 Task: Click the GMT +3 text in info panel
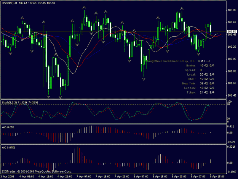coord(204,61)
